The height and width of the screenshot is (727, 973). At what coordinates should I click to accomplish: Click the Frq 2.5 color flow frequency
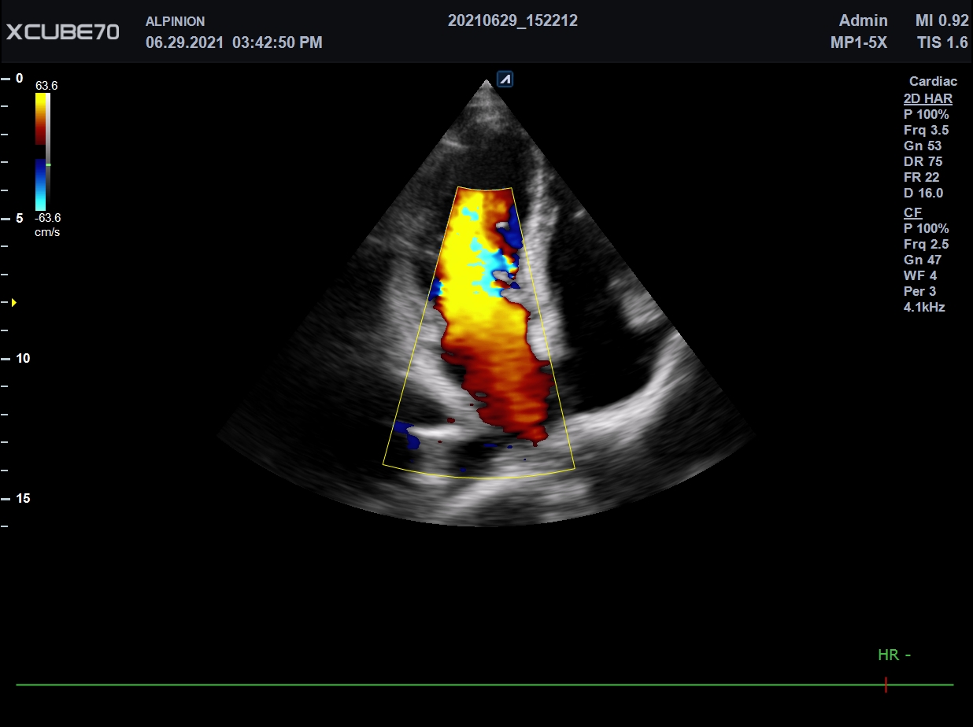[x=926, y=244]
